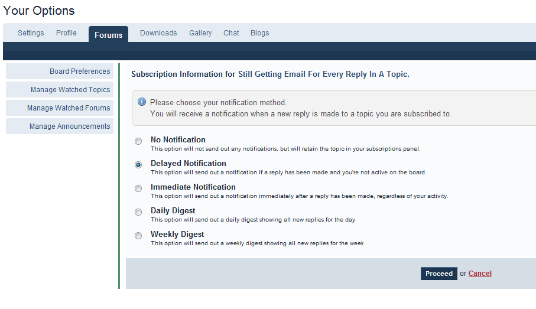
Task: Go to Manage Watched Topics
Action: (x=60, y=90)
